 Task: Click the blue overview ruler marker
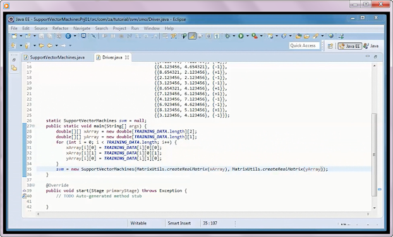380,190
